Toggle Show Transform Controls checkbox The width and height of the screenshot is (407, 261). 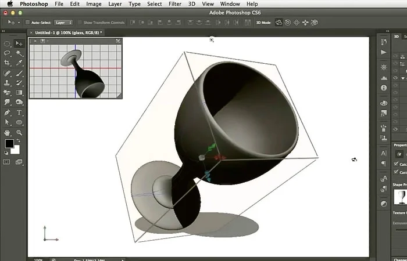[80, 23]
